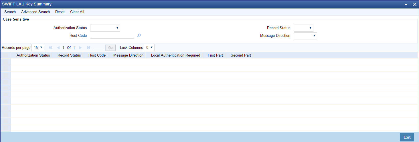Open Advanced Search
The width and height of the screenshot is (419, 142).
coord(35,12)
